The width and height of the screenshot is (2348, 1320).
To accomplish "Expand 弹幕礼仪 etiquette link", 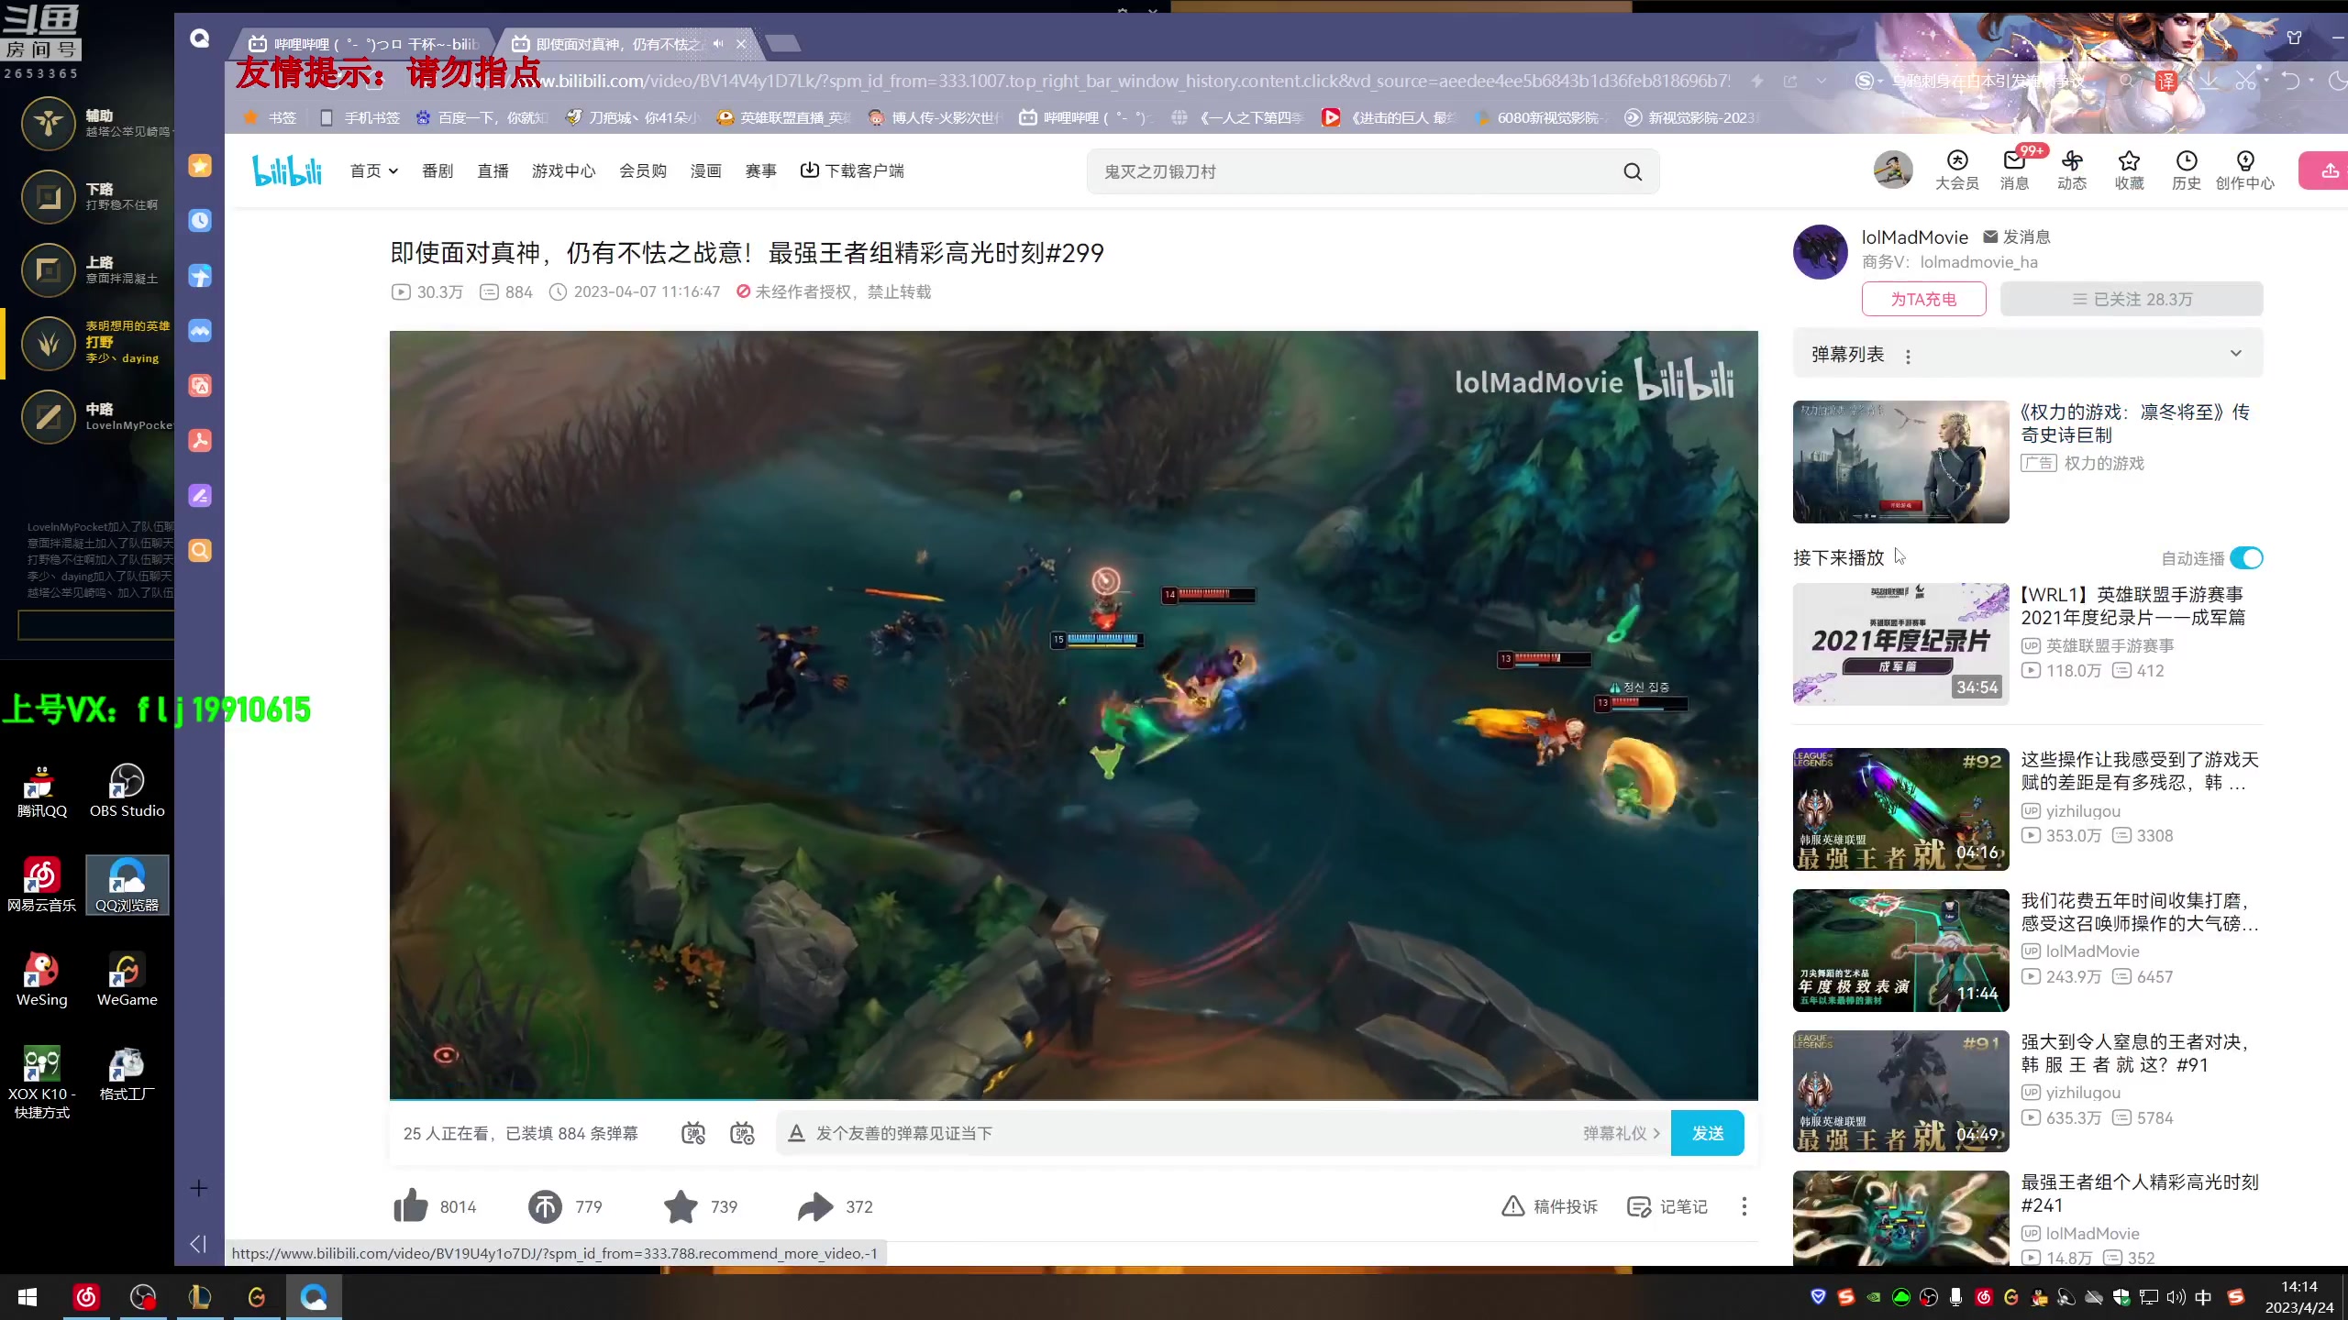I will click(x=1621, y=1133).
